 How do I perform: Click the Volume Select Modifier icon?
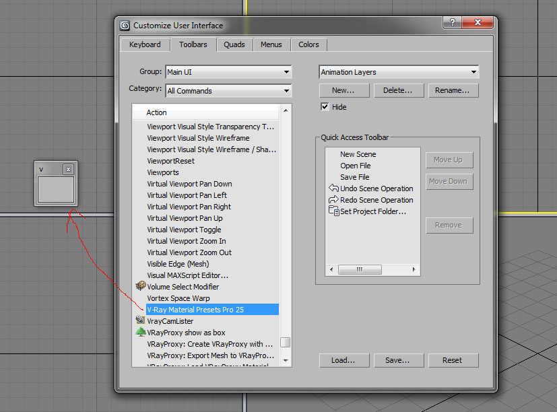(141, 287)
